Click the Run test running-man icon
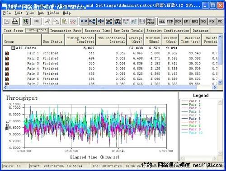The height and width of the screenshot is (171, 226). click(26, 21)
